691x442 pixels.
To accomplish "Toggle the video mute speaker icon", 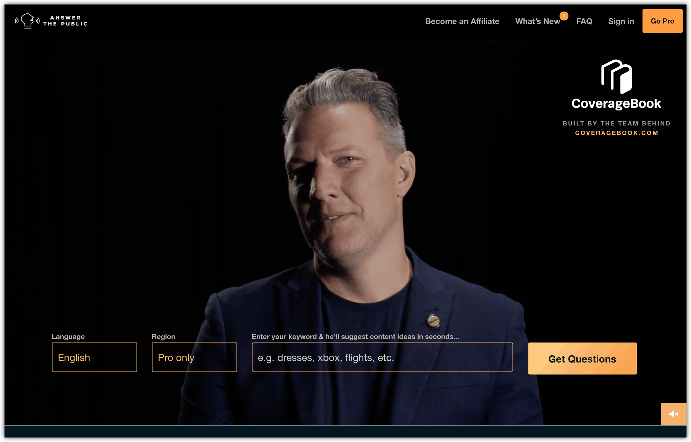I will pos(673,414).
